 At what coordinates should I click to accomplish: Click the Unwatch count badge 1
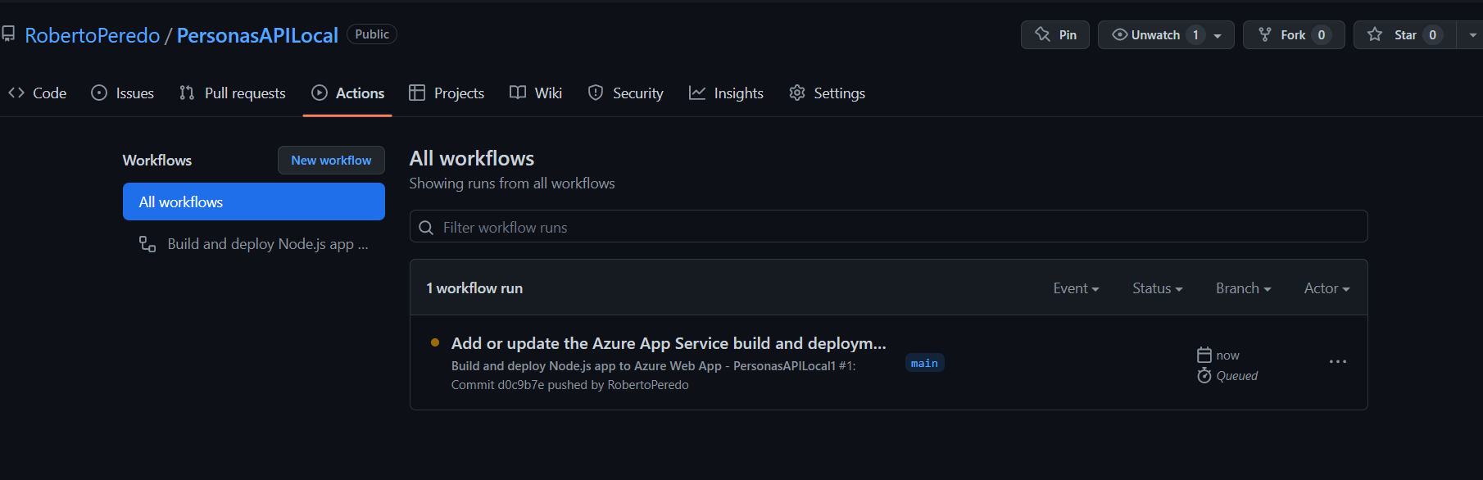tap(1195, 35)
